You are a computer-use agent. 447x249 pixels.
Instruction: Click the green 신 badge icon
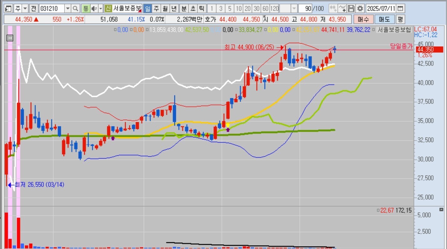(x=108, y=8)
